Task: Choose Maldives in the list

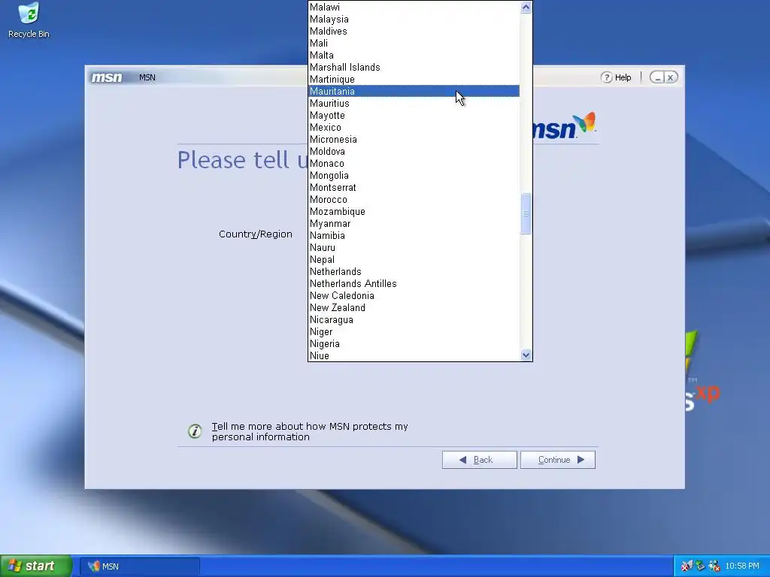Action: (414, 31)
